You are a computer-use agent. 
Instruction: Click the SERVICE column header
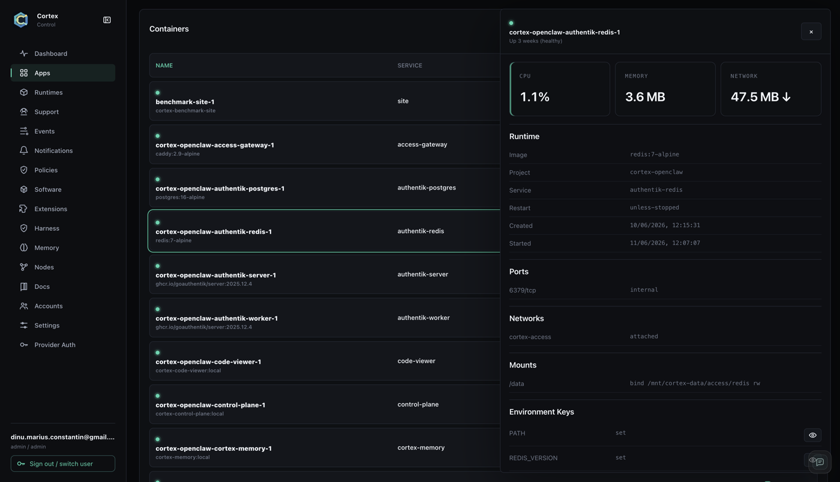[x=410, y=65]
